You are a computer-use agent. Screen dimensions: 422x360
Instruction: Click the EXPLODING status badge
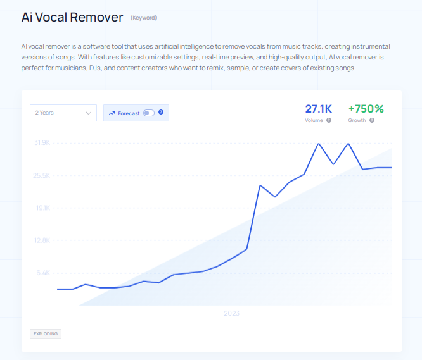coord(46,333)
